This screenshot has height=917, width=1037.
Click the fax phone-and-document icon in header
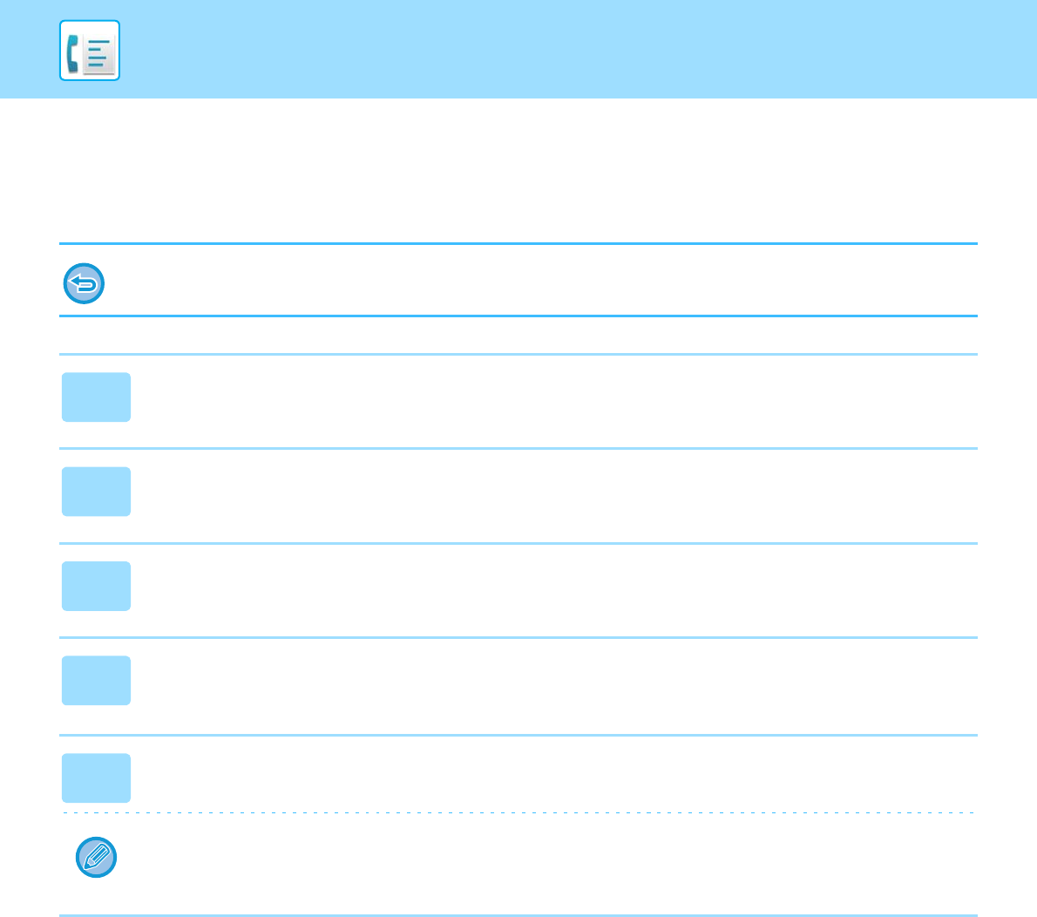(x=89, y=51)
